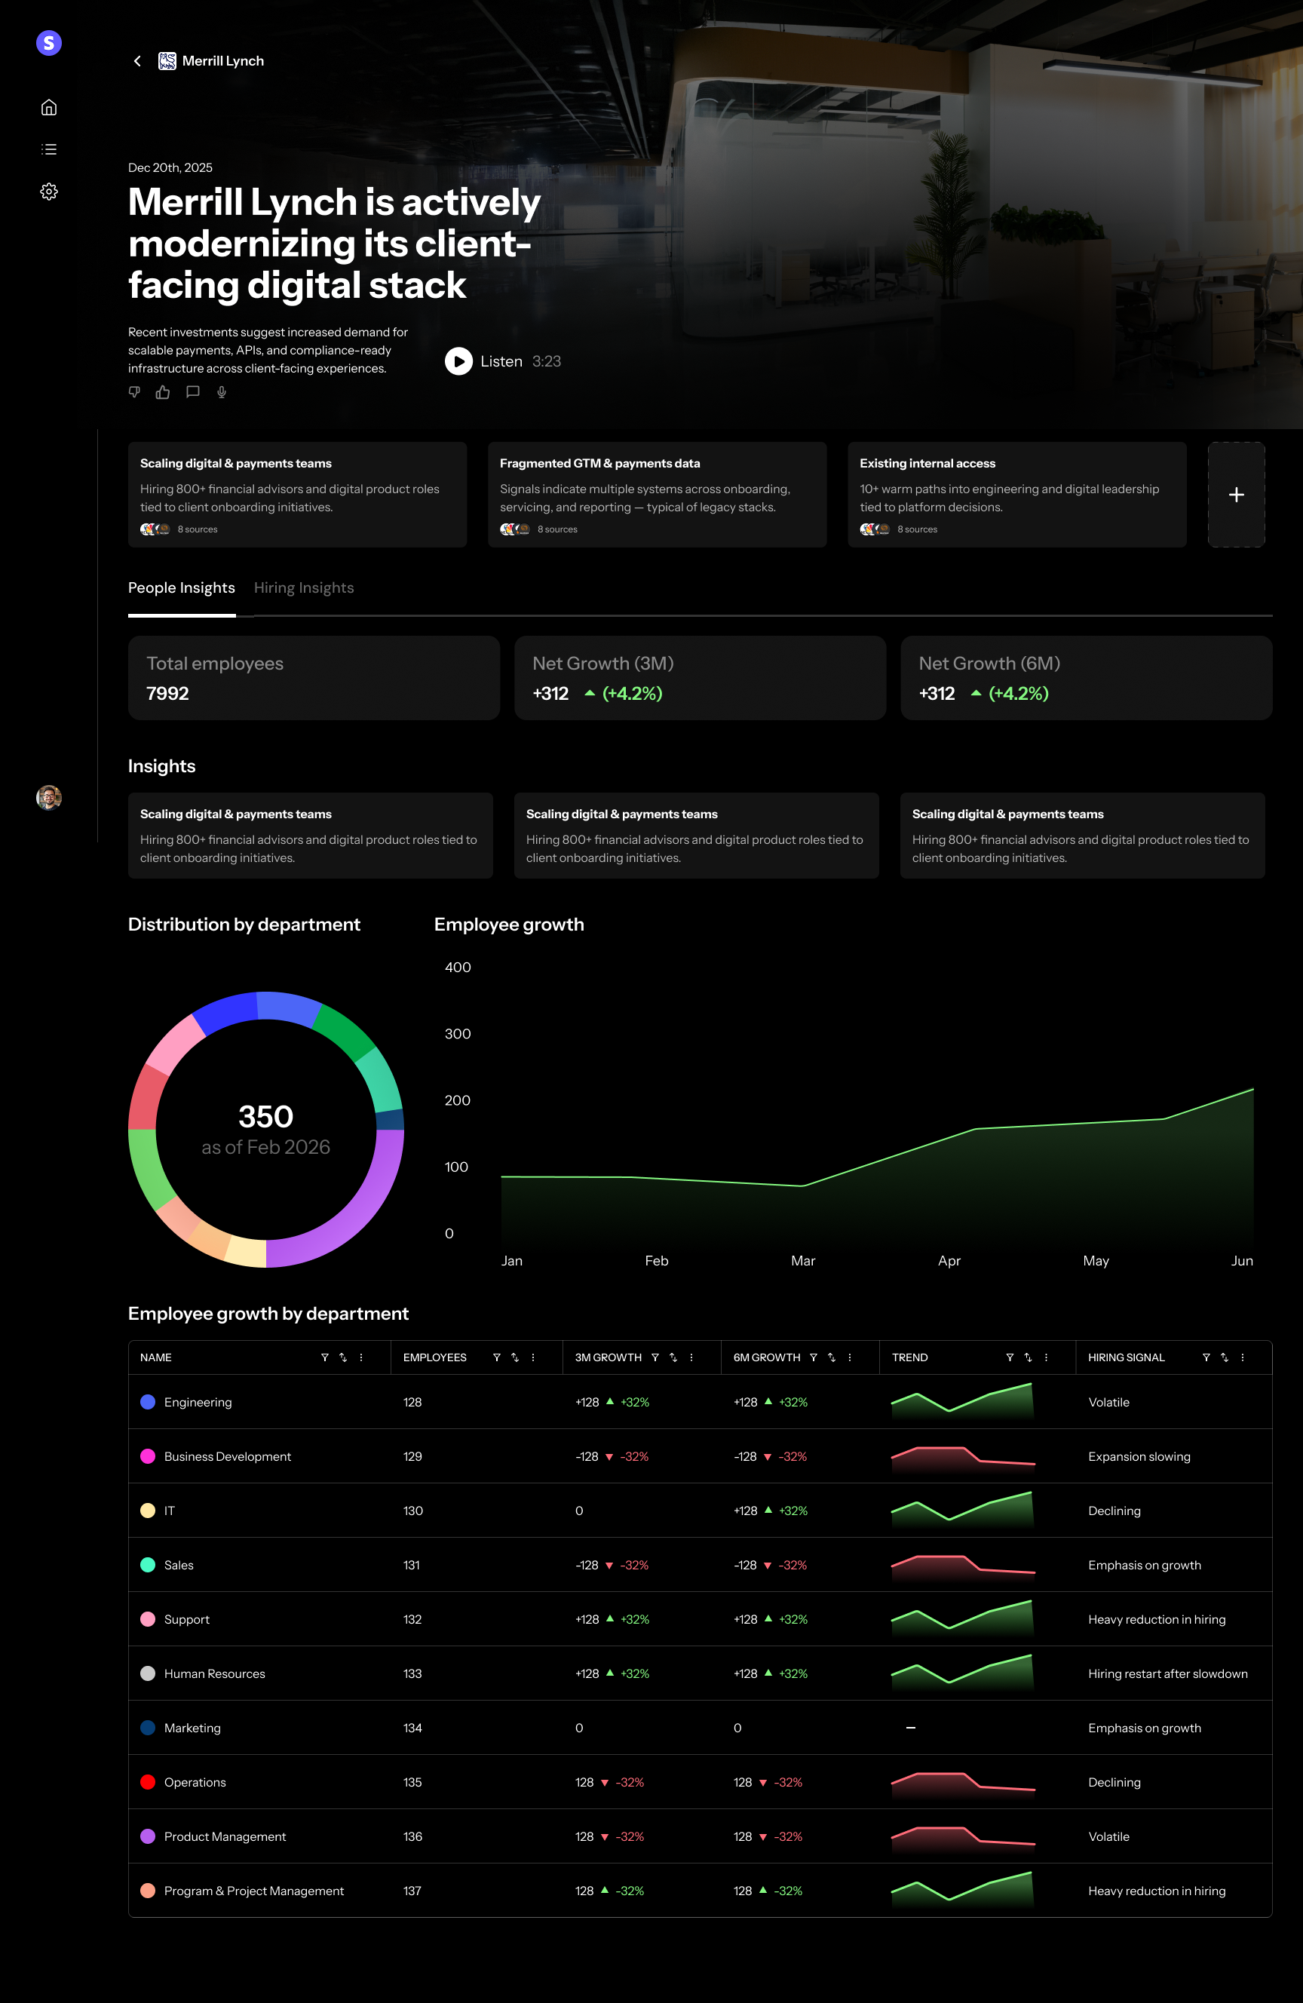The height and width of the screenshot is (2003, 1303).
Task: Thumbs up the article summary
Action: point(162,392)
